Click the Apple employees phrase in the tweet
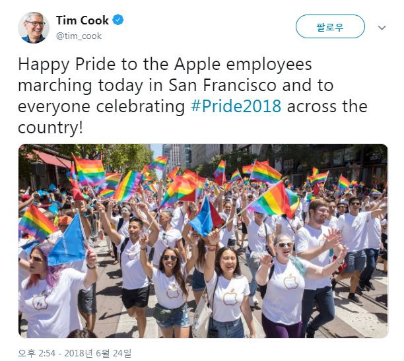This screenshot has height=361, width=404. tap(243, 64)
